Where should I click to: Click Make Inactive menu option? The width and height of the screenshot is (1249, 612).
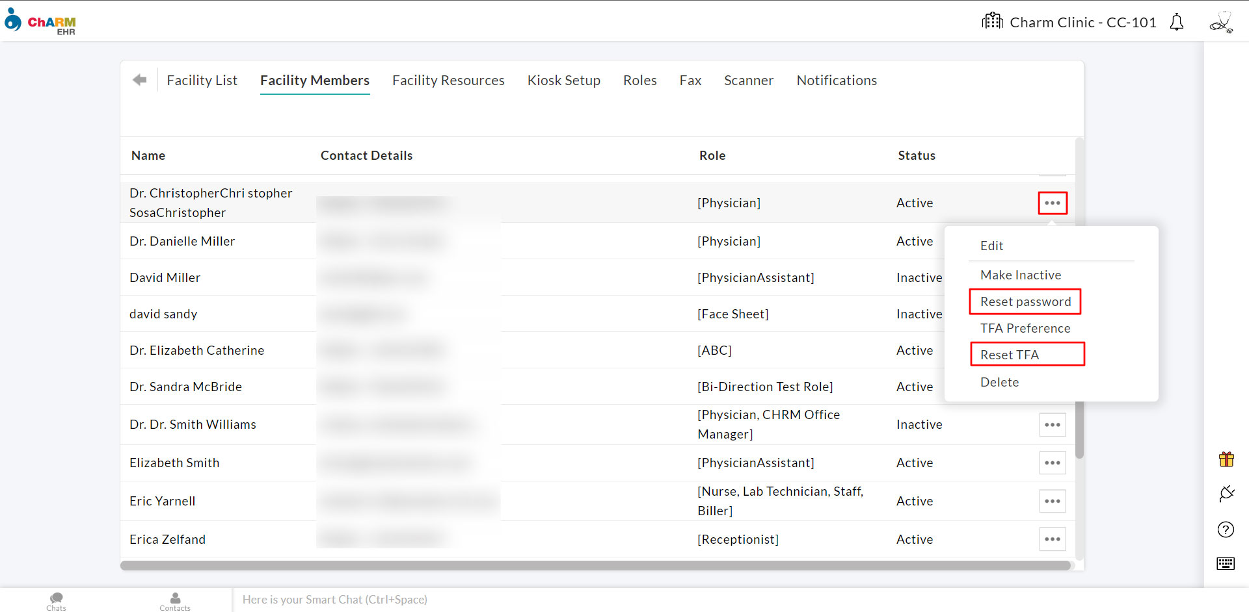point(1020,275)
